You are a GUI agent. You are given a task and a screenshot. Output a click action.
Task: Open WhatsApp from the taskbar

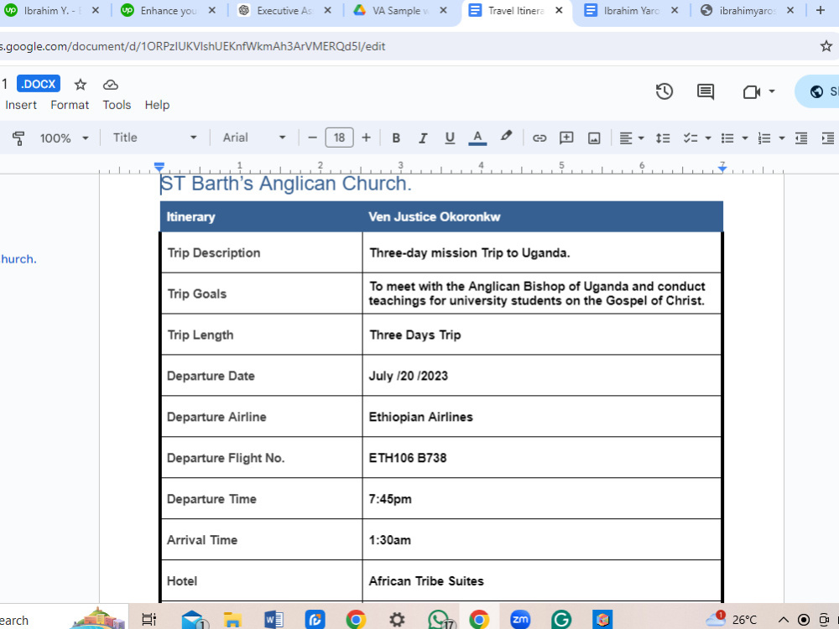click(x=440, y=620)
